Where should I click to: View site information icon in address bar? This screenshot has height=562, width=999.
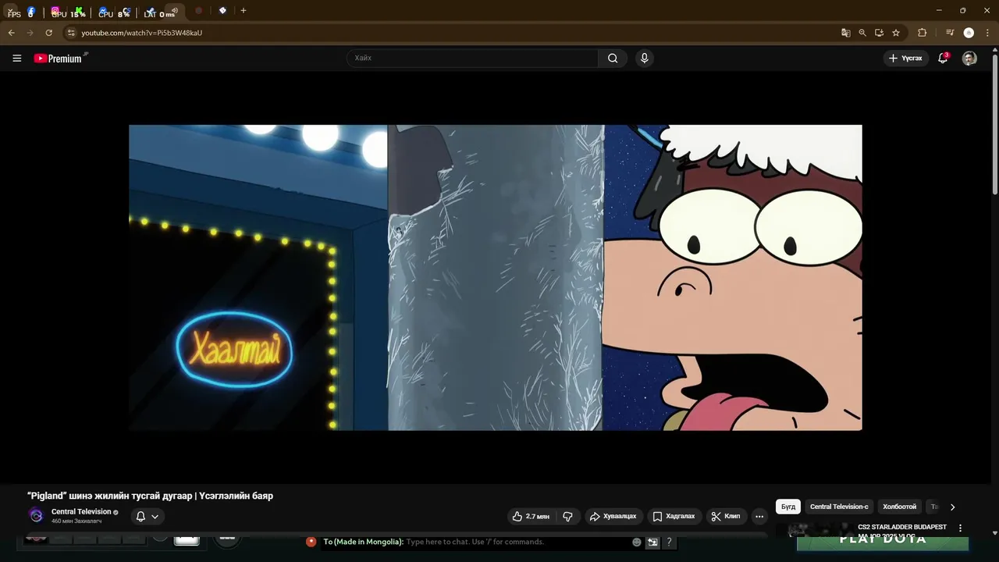[71, 33]
